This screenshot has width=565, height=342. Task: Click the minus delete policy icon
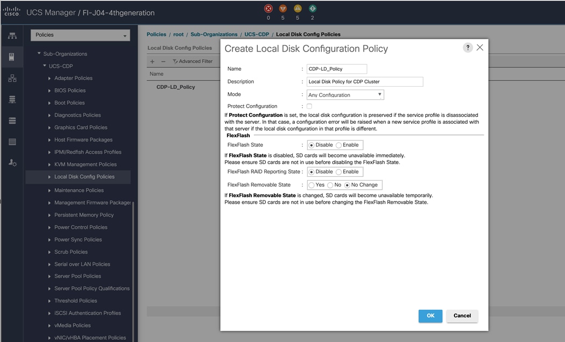pos(163,62)
